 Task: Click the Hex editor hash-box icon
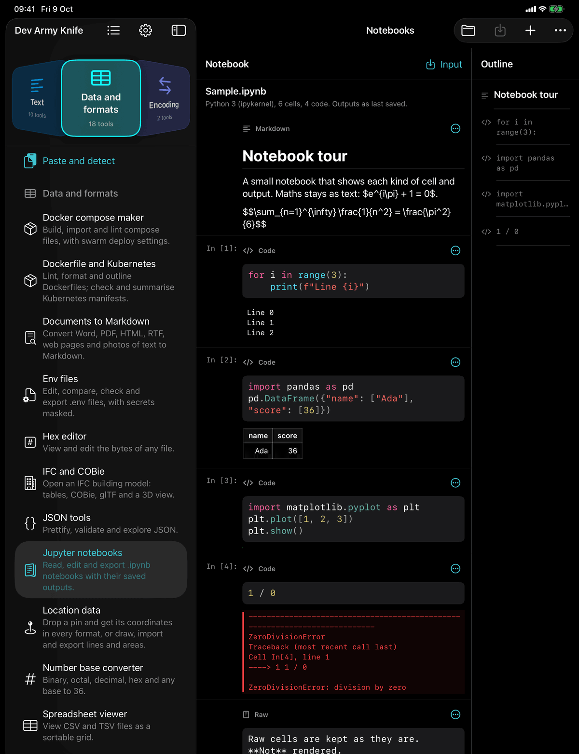[x=30, y=442]
